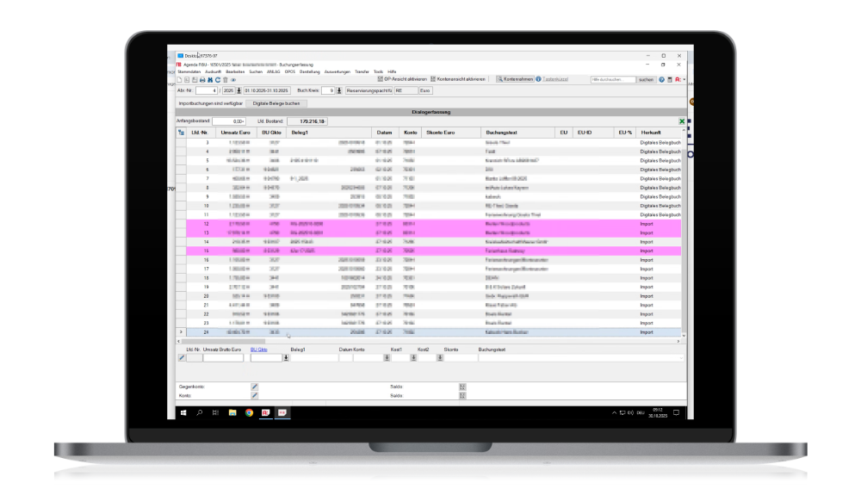This screenshot has height=495, width=861.
Task: Click the blue help question mark icon
Action: click(661, 79)
